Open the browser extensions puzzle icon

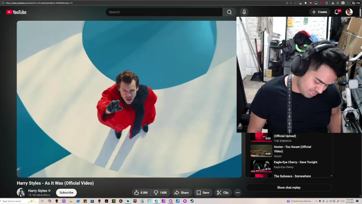coord(327,3)
